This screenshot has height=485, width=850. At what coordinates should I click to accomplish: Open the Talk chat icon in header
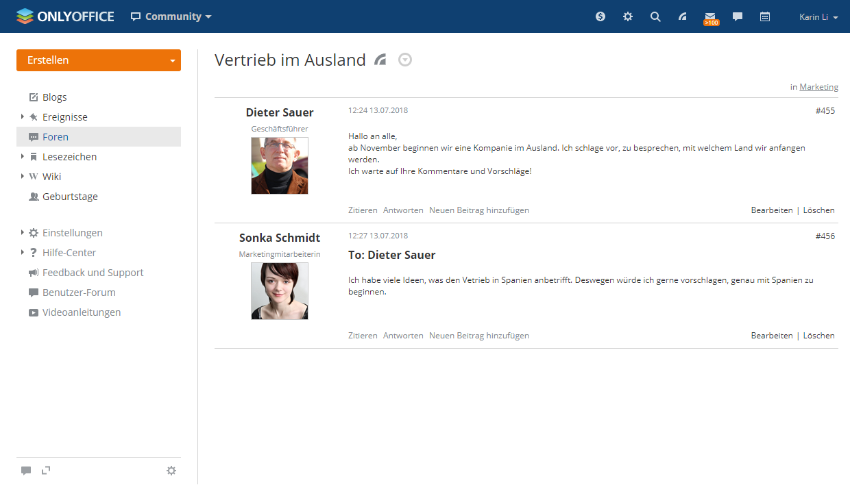pos(738,16)
